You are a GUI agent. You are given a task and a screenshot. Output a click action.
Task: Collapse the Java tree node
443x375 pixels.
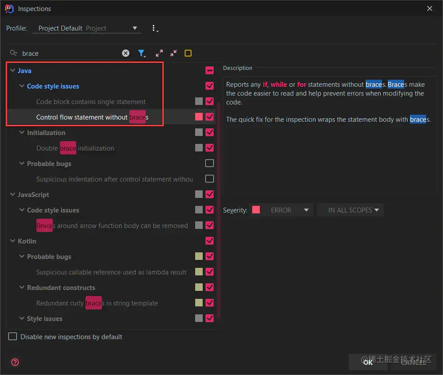tap(12, 70)
